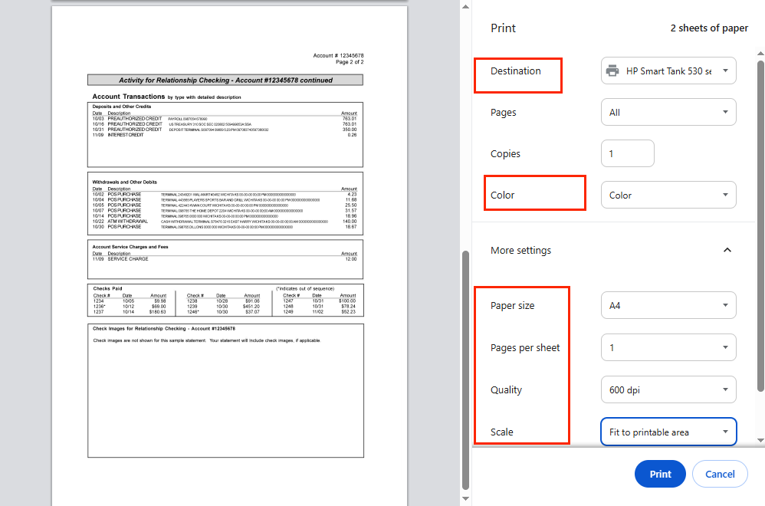This screenshot has height=506, width=765.
Task: Click 'Deposits and Other Credits' in preview
Action: [121, 107]
